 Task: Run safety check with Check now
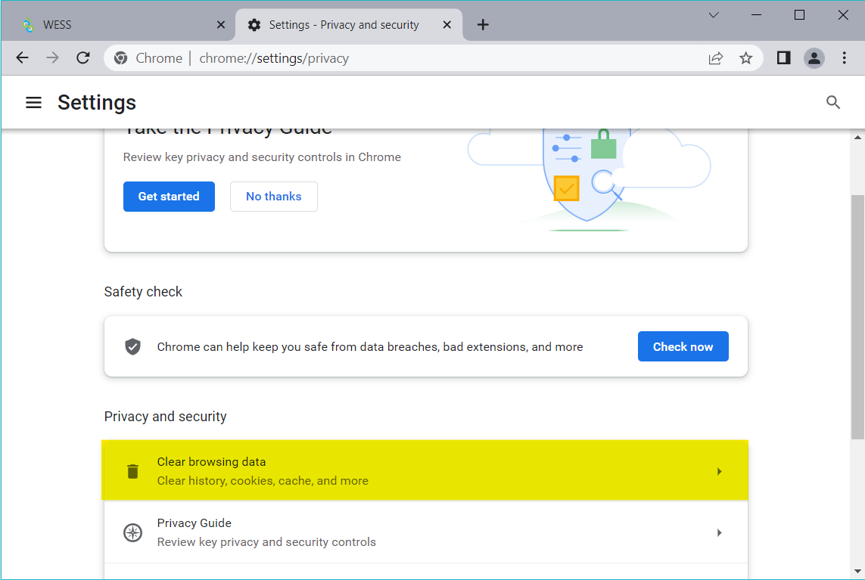click(x=683, y=346)
